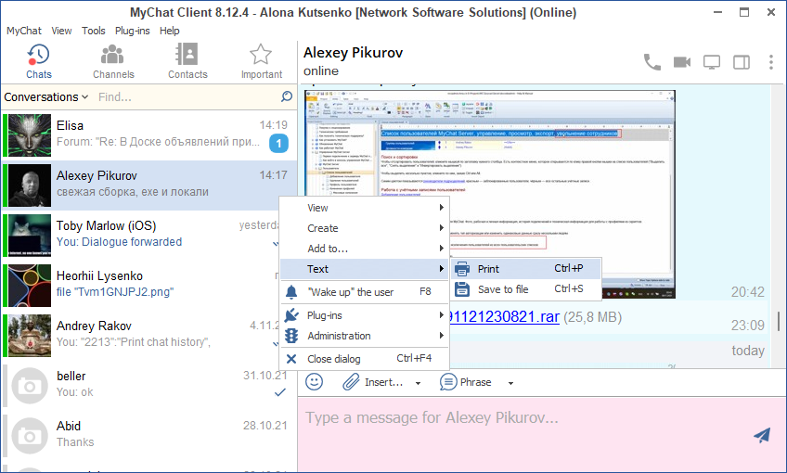Viewport: 787px width, 473px height.
Task: Select Save to file in submenu
Action: pyautogui.click(x=503, y=289)
